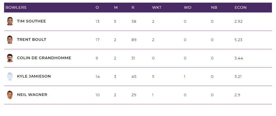Open Neil Wagner's player name link
This screenshot has height=116, width=276.
pyautogui.click(x=32, y=94)
